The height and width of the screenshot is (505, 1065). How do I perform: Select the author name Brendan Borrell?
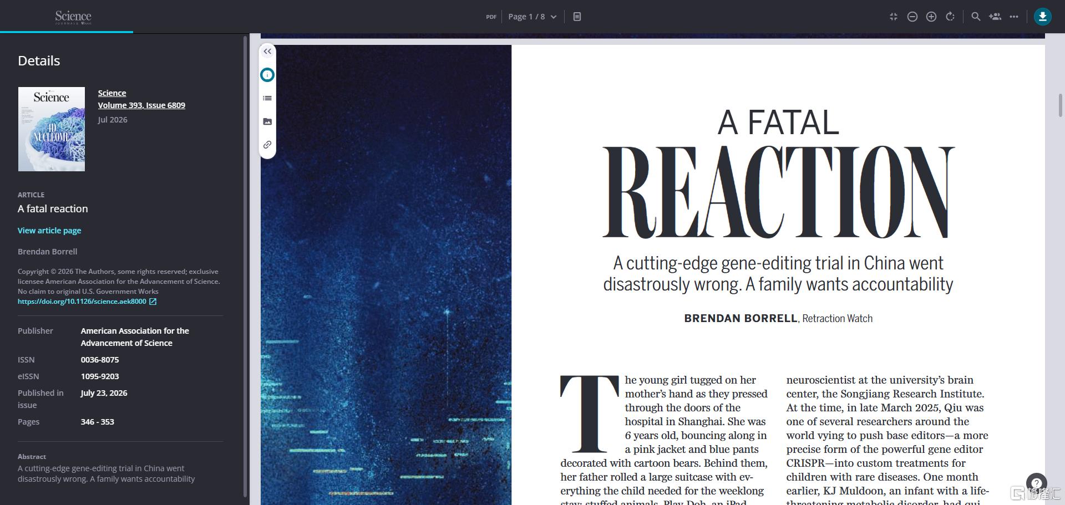click(x=48, y=252)
